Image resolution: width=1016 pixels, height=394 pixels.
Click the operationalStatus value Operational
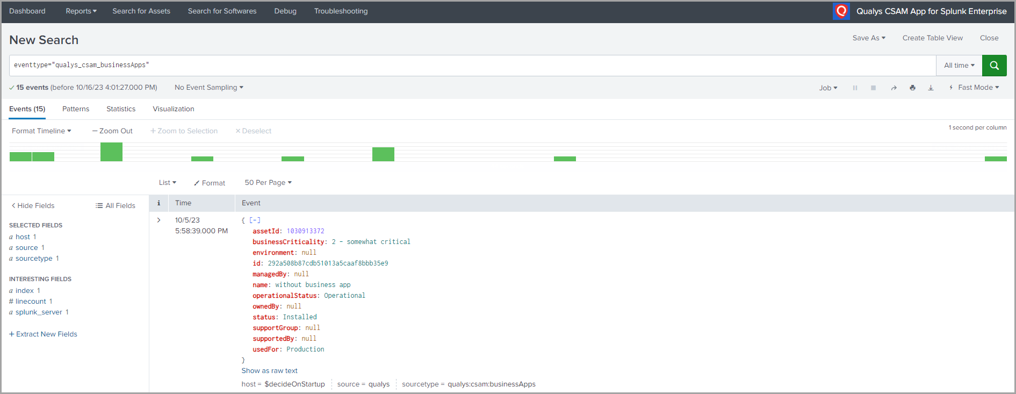(344, 296)
